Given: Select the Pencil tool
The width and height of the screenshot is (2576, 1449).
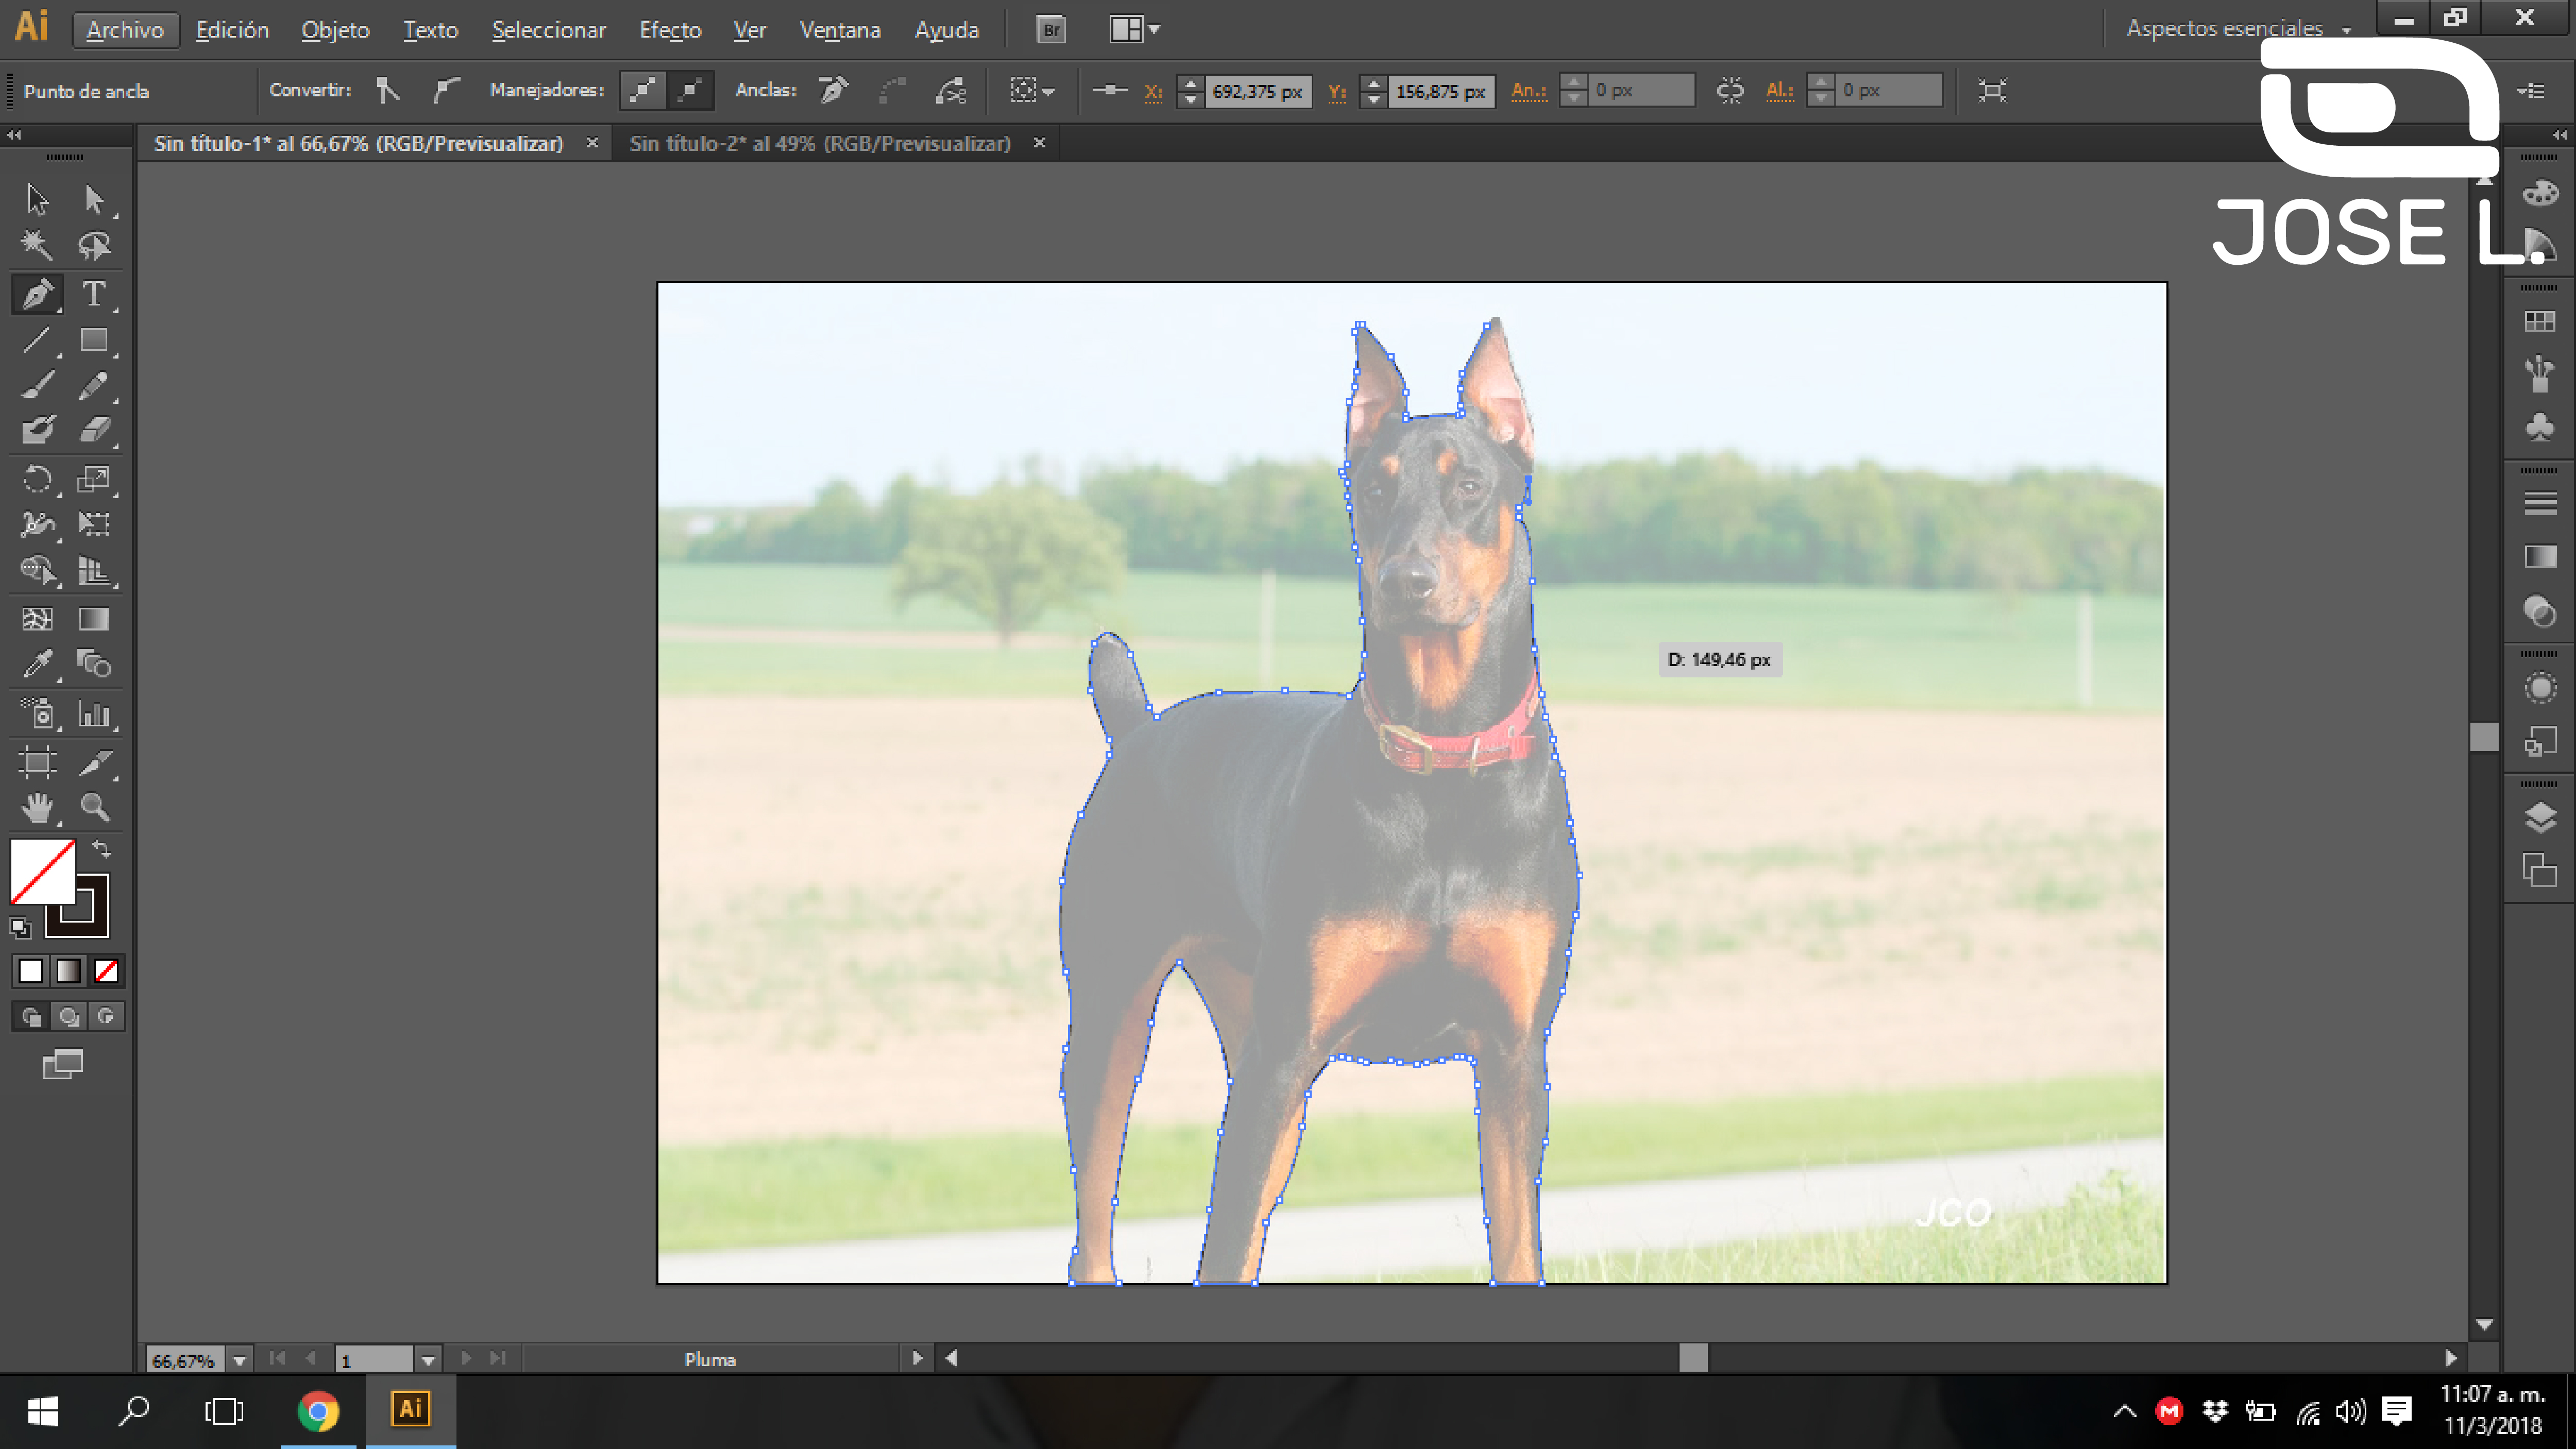Looking at the screenshot, I should (x=94, y=386).
